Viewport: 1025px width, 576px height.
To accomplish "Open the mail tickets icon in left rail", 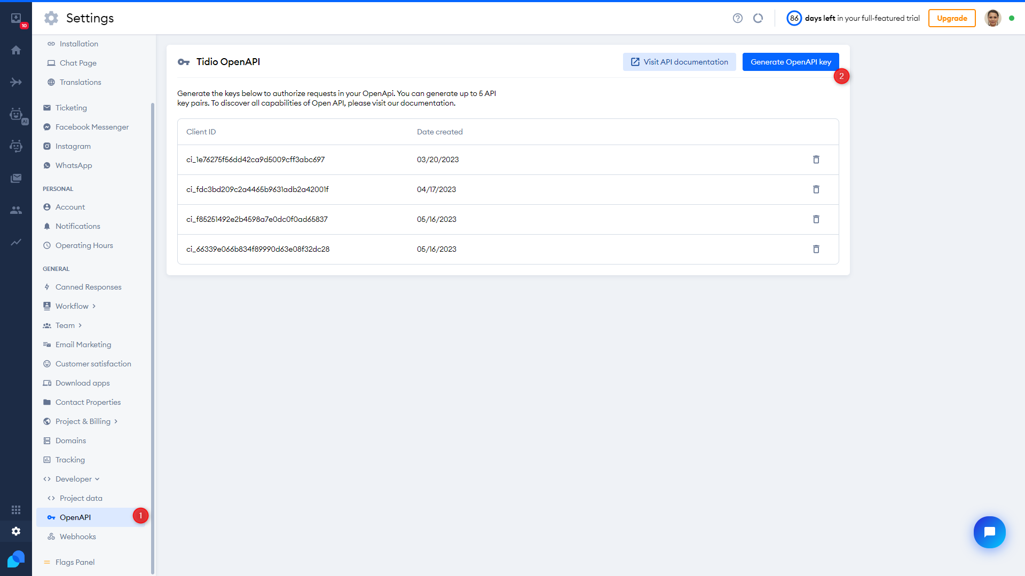I will pos(16,178).
